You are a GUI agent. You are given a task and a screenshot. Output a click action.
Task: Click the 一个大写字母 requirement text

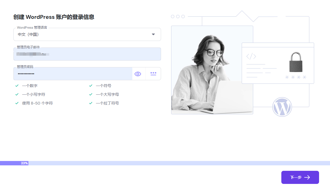point(107,94)
